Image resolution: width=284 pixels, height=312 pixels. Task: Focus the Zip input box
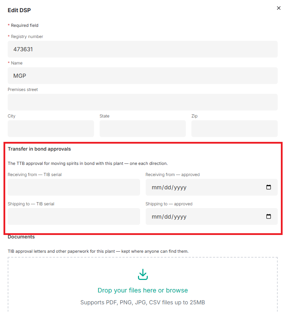pos(234,129)
